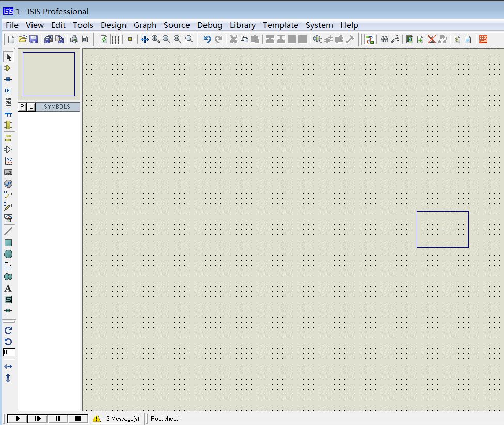Click the rotation angle input field
The height and width of the screenshot is (425, 504).
coord(9,352)
